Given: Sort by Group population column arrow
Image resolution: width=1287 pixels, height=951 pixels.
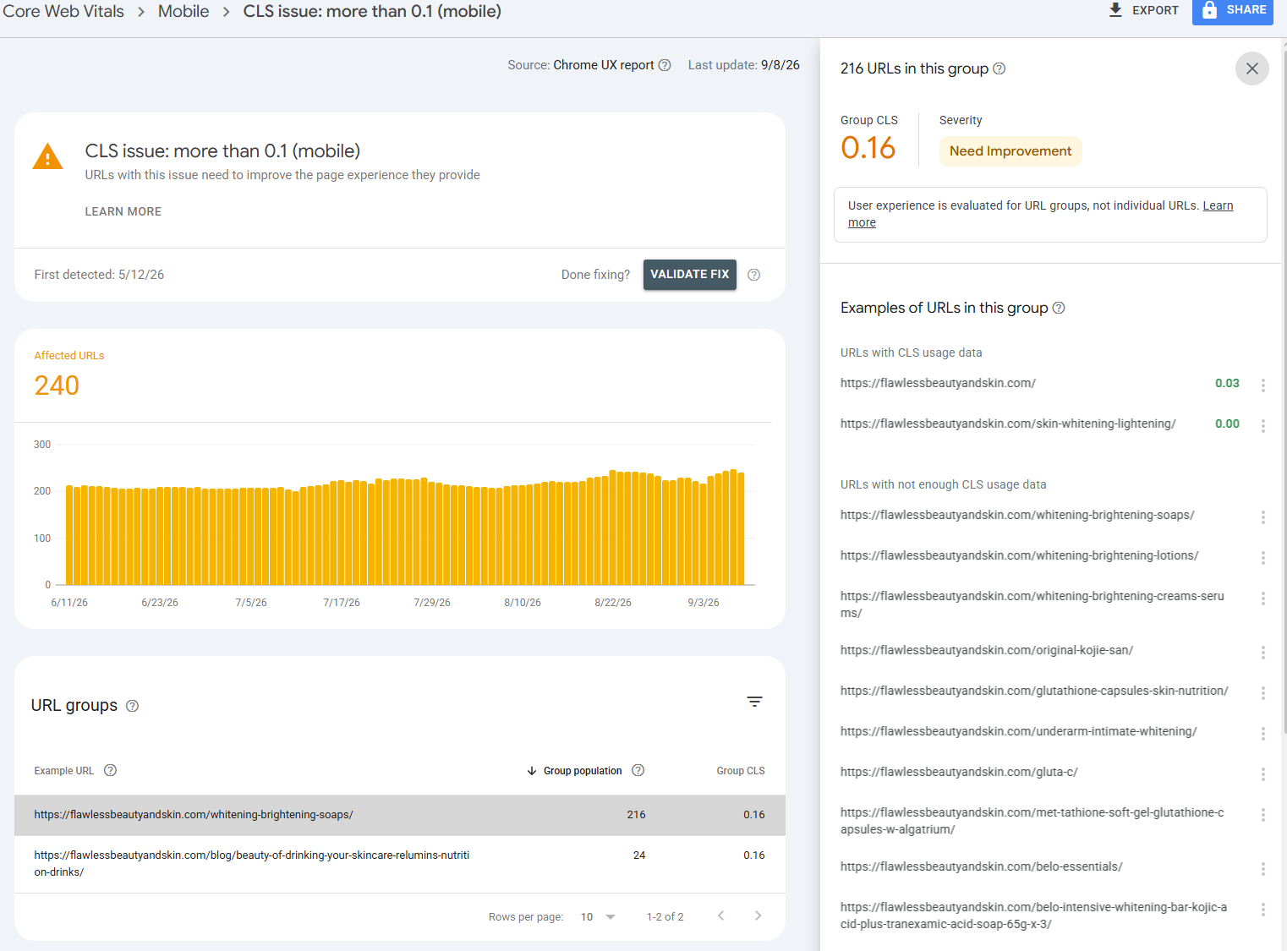Looking at the screenshot, I should pos(532,771).
